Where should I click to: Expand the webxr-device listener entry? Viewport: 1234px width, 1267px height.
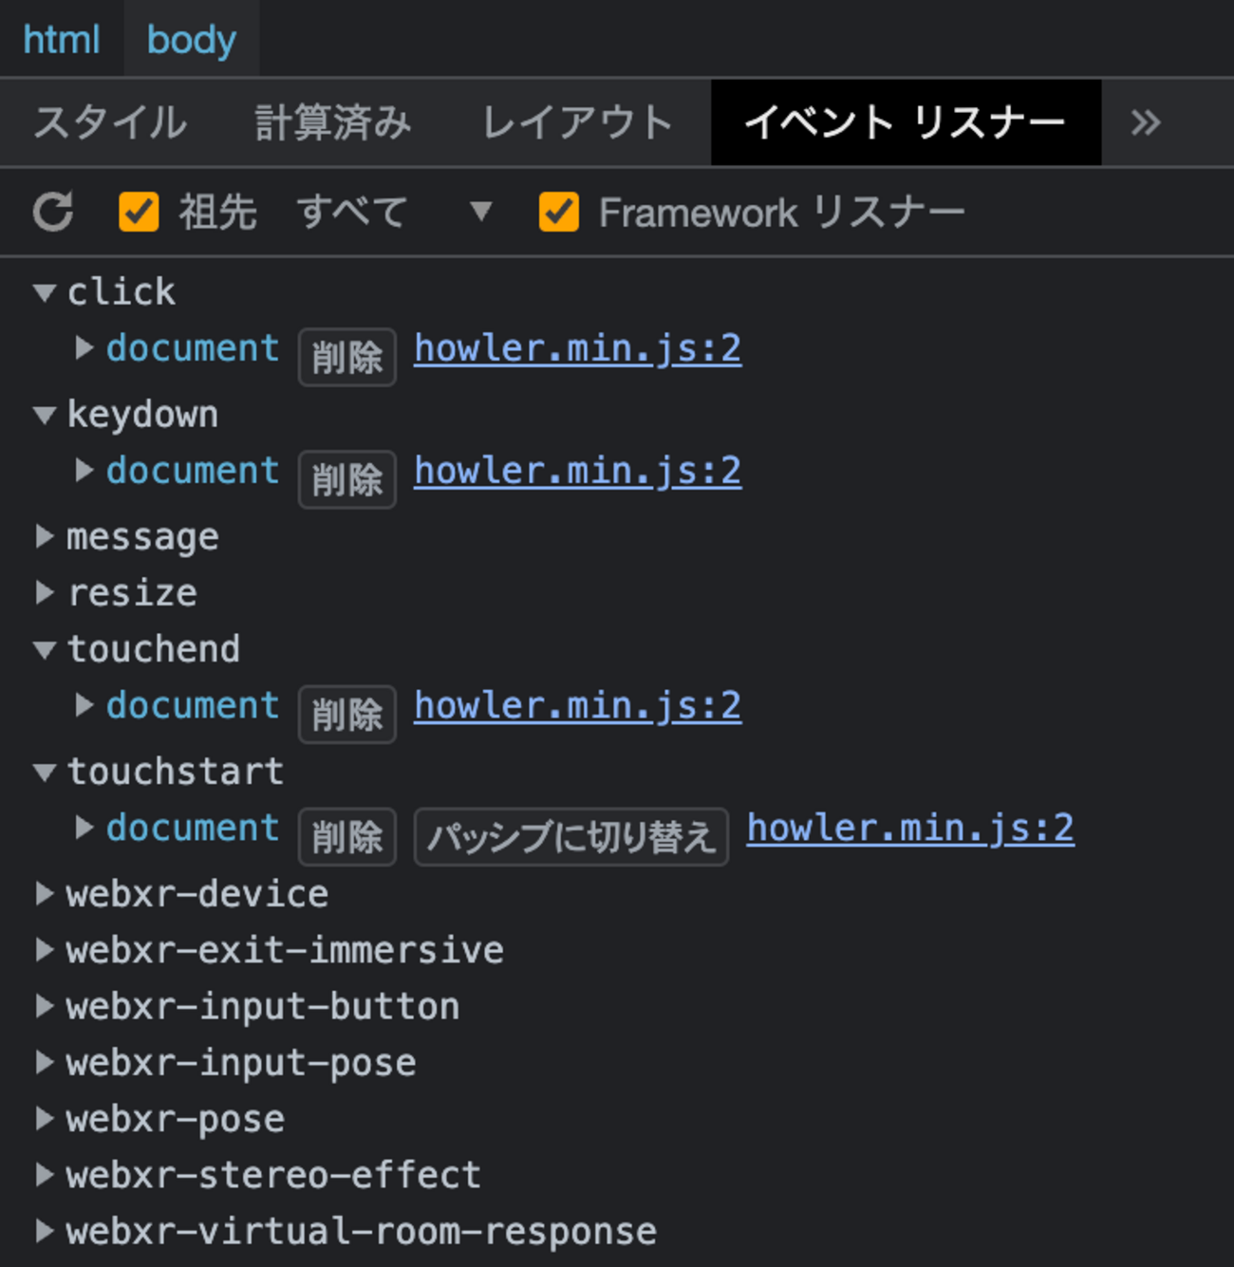click(44, 894)
